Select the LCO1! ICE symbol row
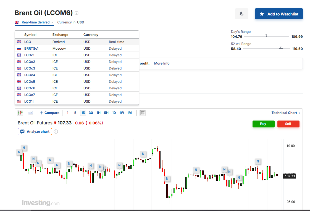Image resolution: width=310 pixels, height=211 pixels. click(28, 102)
